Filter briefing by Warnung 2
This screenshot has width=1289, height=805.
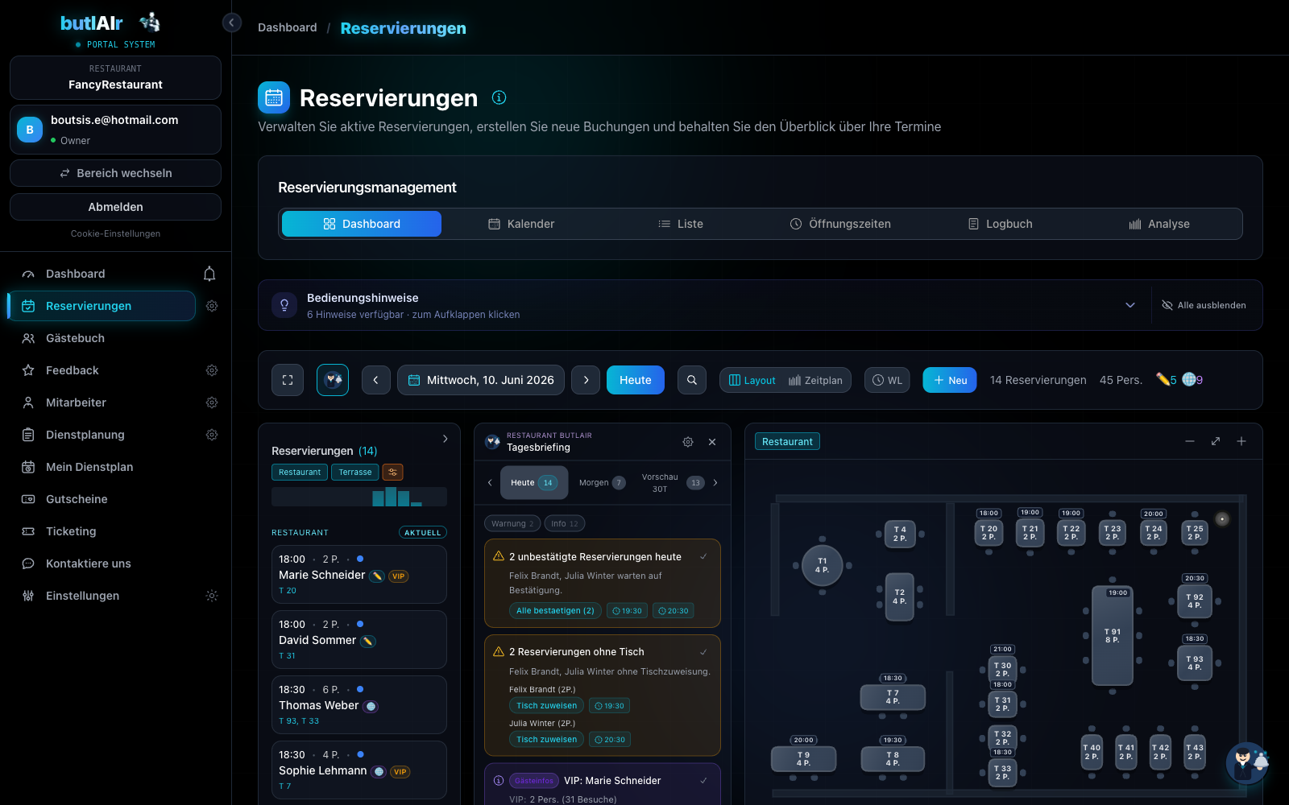512,523
